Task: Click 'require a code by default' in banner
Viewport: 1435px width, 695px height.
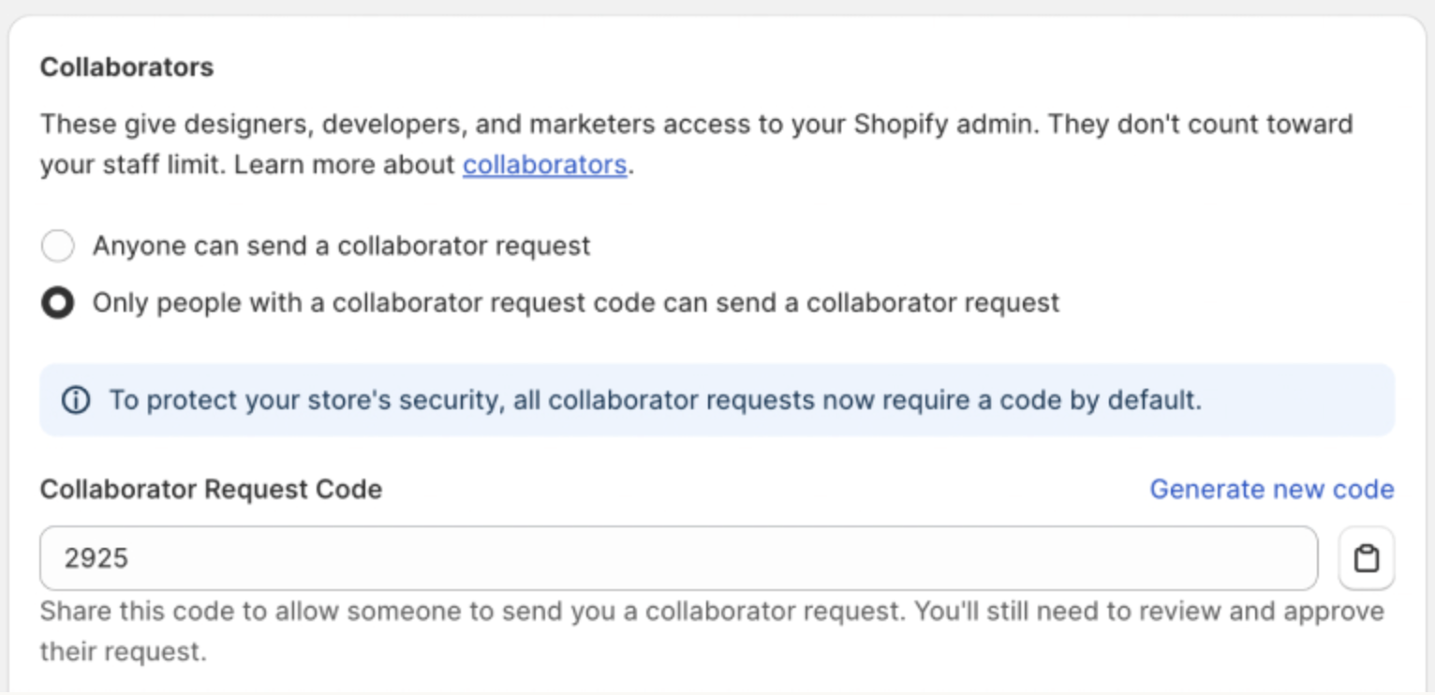Action: coord(1042,400)
